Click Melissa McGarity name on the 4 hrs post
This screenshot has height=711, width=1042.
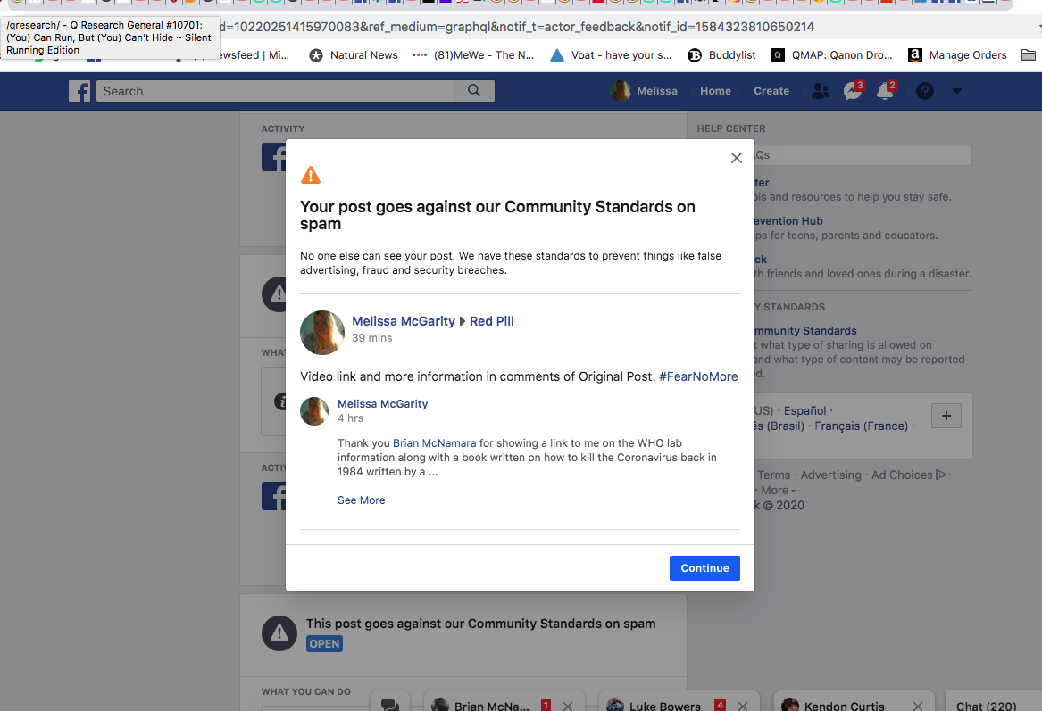pos(383,403)
